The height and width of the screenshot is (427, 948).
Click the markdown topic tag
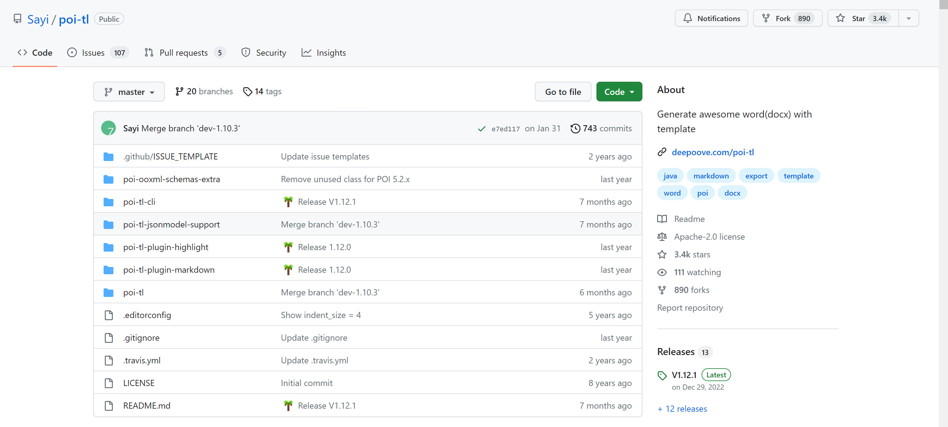(x=711, y=176)
